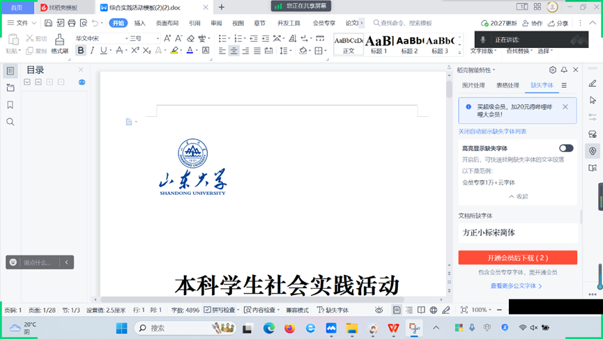Cut the selection with scissors icon
The width and height of the screenshot is (603, 339).
click(29, 38)
